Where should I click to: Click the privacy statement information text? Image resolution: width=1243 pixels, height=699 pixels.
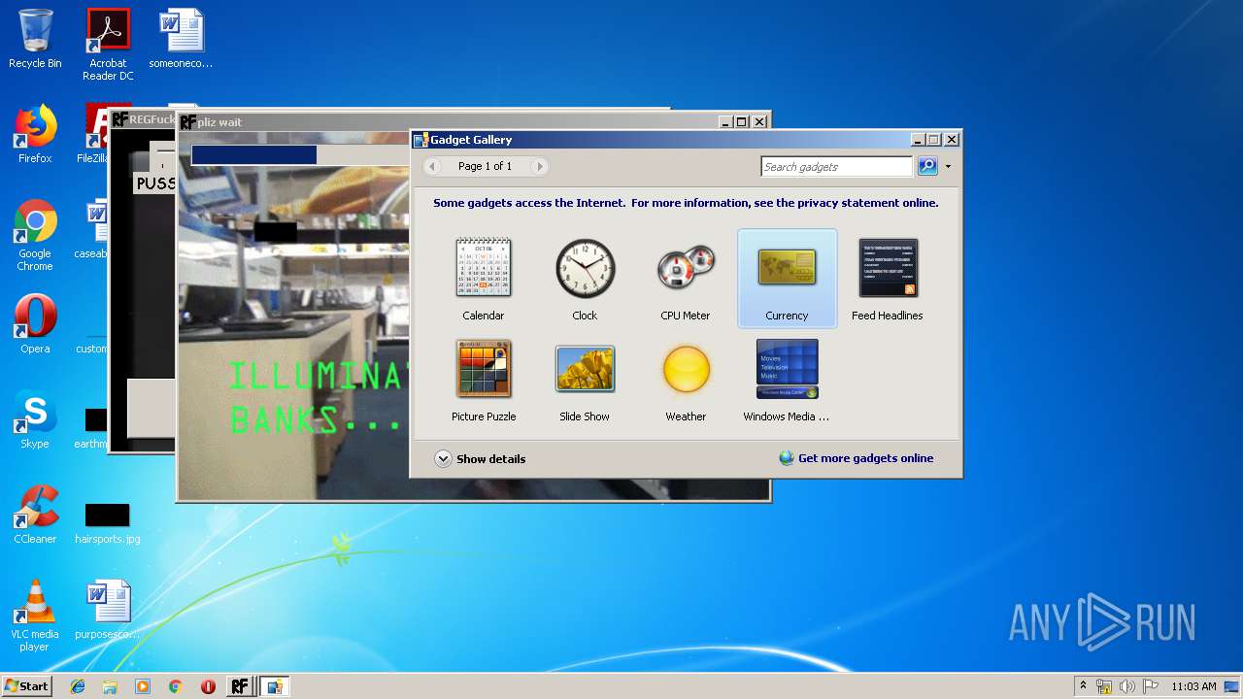686,203
